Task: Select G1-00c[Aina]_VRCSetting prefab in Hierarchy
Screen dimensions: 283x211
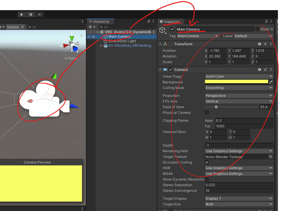Action: point(129,46)
